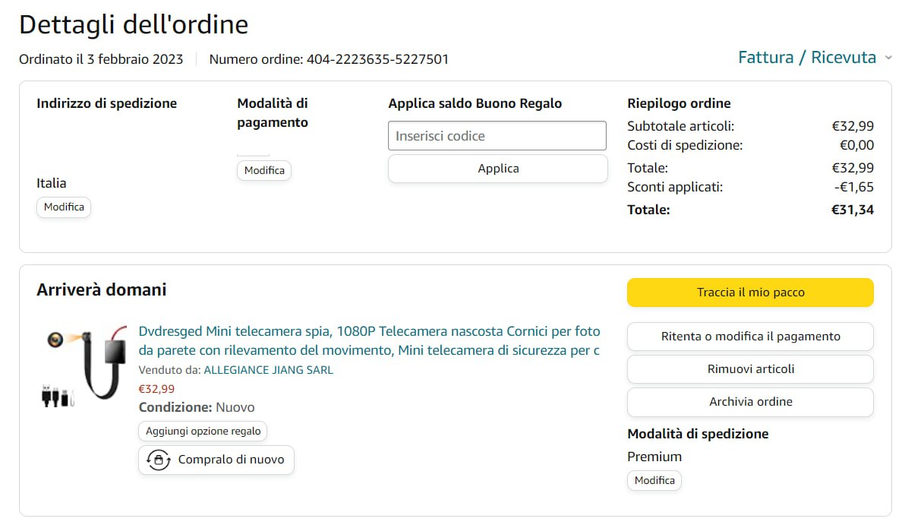Click the order number 404-2223635-5227501

pos(377,59)
